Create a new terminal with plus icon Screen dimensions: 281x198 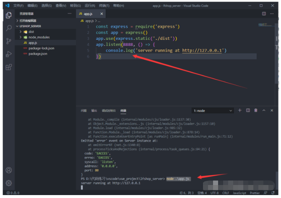239,110
